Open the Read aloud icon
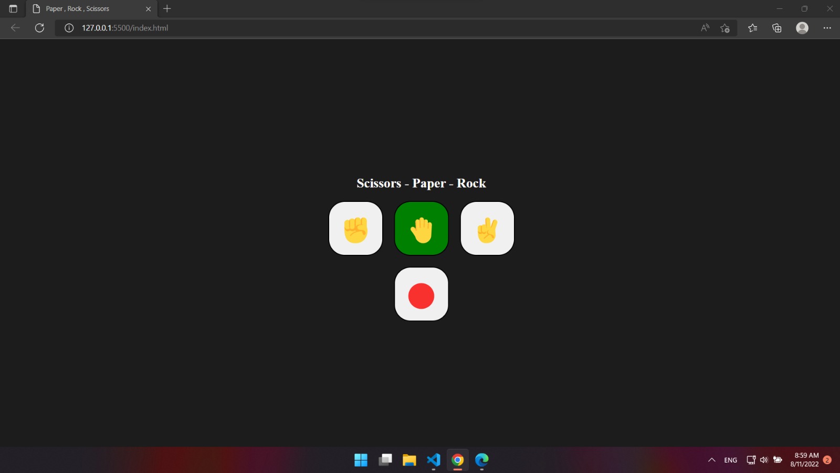 coord(705,28)
